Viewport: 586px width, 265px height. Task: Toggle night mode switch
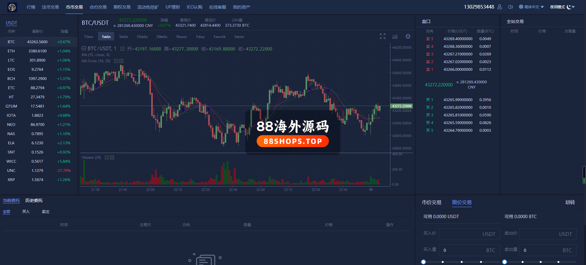[x=569, y=7]
